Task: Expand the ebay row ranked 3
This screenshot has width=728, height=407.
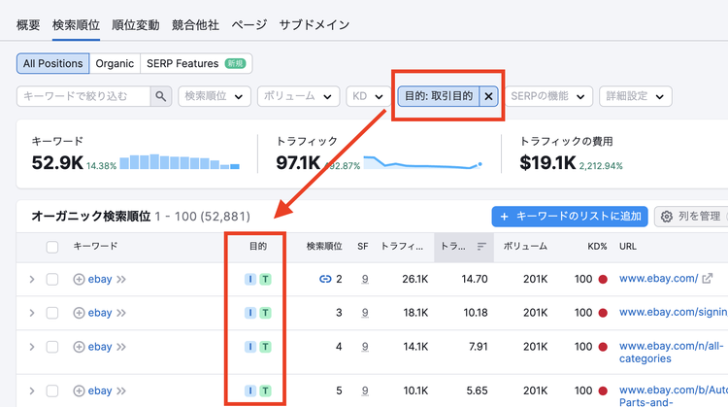Action: (x=32, y=313)
